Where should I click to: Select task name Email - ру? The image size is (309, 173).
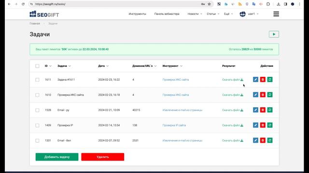click(63, 110)
